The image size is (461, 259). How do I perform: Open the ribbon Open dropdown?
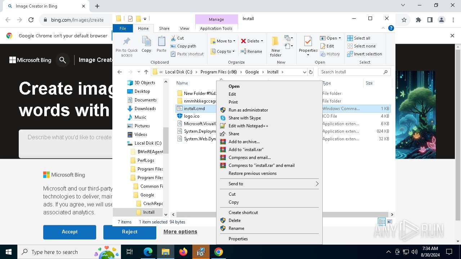coord(330,38)
